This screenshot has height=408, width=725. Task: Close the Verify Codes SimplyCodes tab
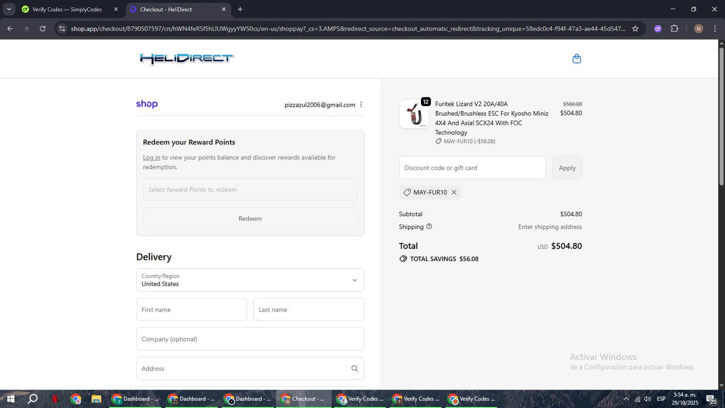116,9
